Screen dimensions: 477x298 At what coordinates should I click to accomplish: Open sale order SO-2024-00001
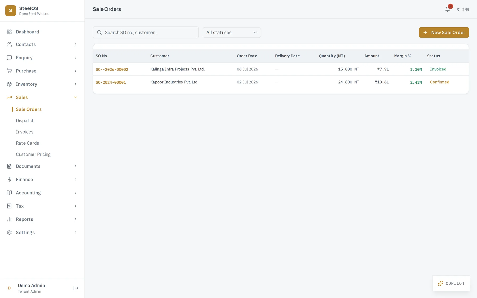tap(111, 82)
